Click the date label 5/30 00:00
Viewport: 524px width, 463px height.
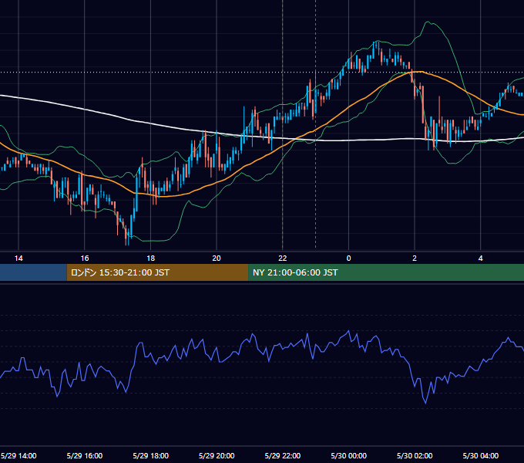[348, 455]
